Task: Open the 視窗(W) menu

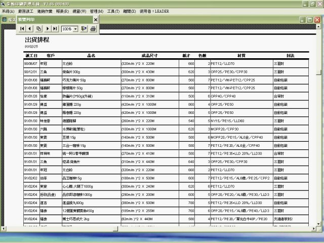Action: coord(78,11)
